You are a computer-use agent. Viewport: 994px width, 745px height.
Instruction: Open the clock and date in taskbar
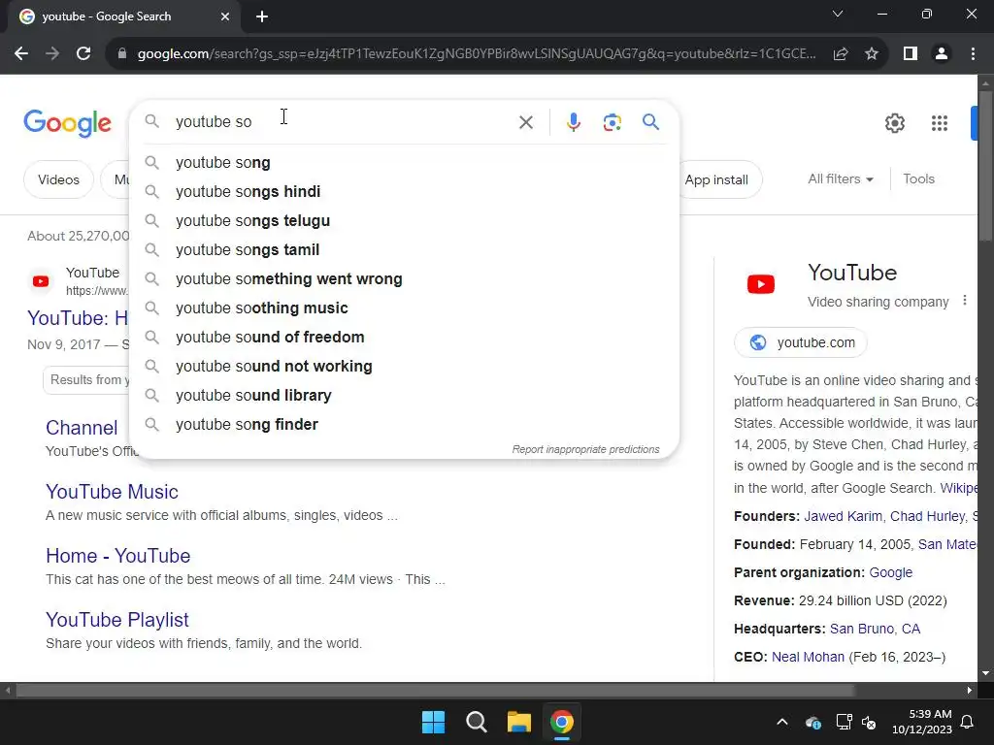[x=922, y=722]
